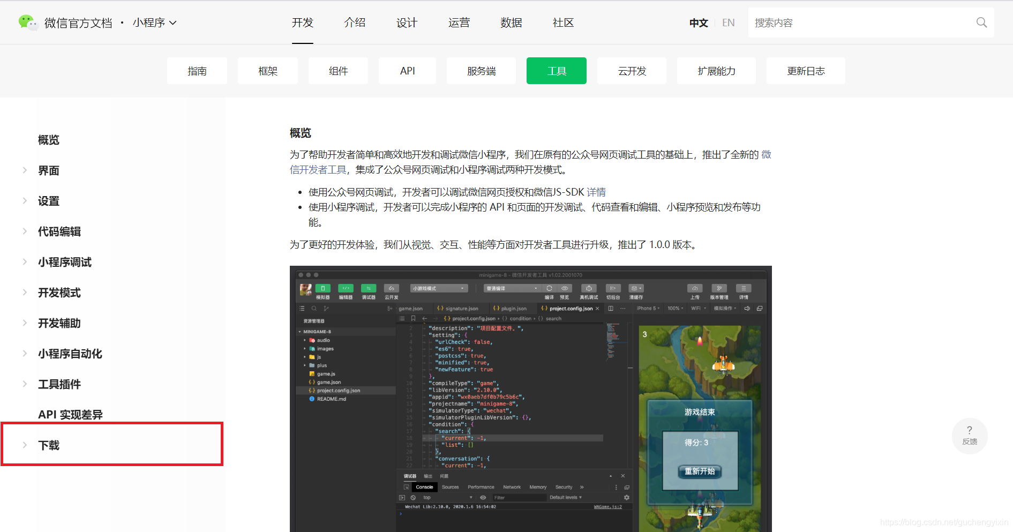Screen dimensions: 1013x532
Task: Expand the 代码编辑 sidebar chevron
Action: coord(25,231)
